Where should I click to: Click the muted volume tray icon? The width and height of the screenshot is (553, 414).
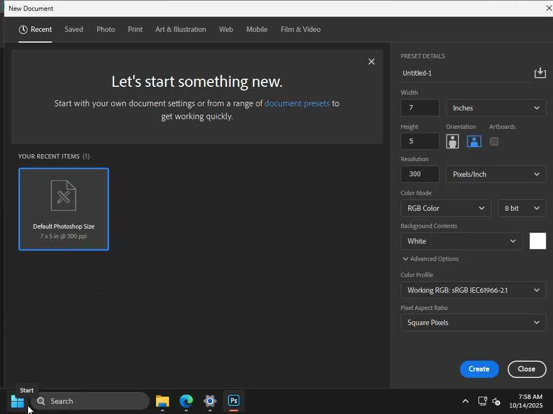point(496,401)
